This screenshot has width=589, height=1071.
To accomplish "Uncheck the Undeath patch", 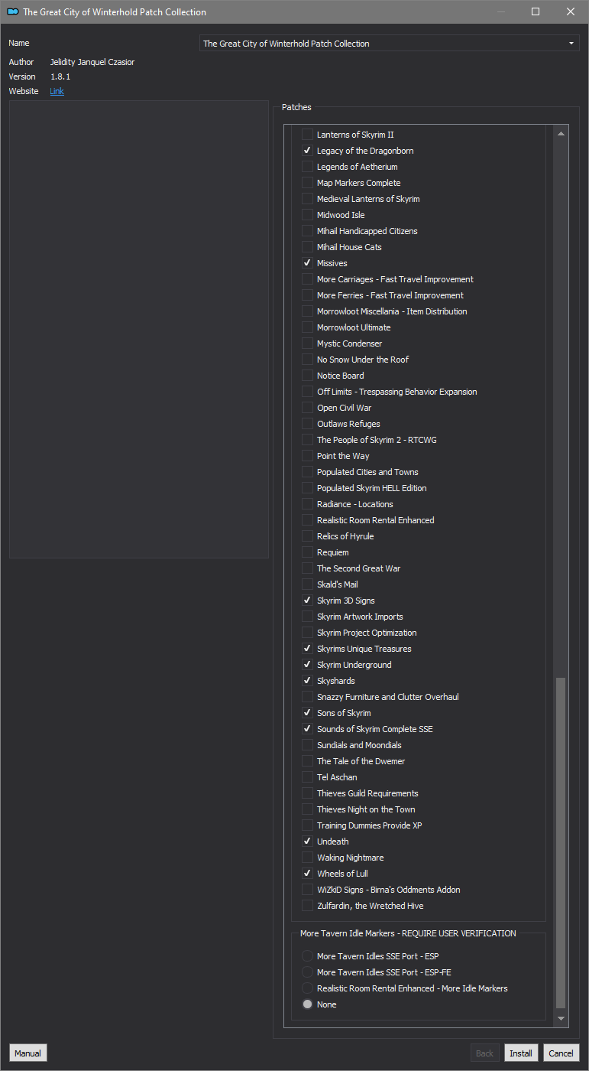I will pyautogui.click(x=307, y=841).
